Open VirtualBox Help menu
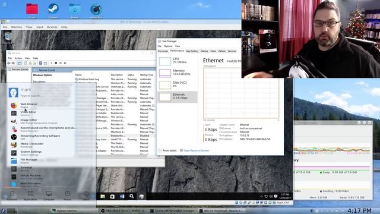Viewport: 380px width, 214px height. [64, 27]
